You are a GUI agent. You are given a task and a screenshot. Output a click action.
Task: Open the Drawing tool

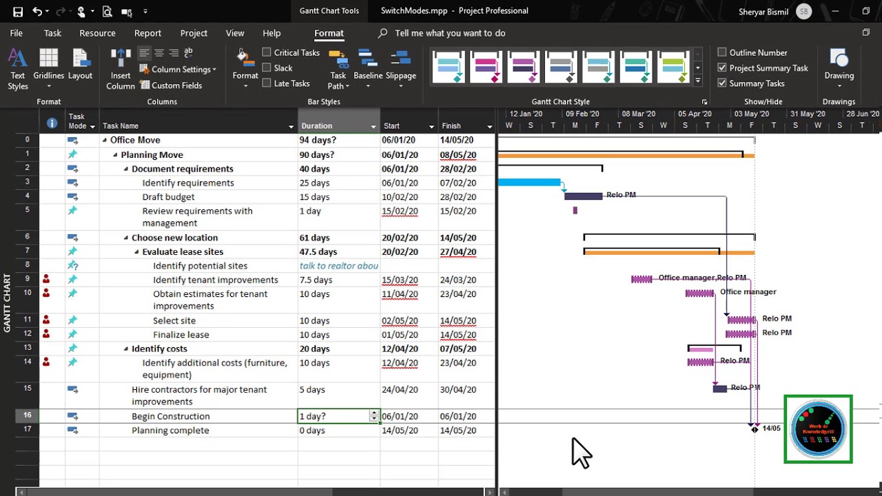[839, 69]
